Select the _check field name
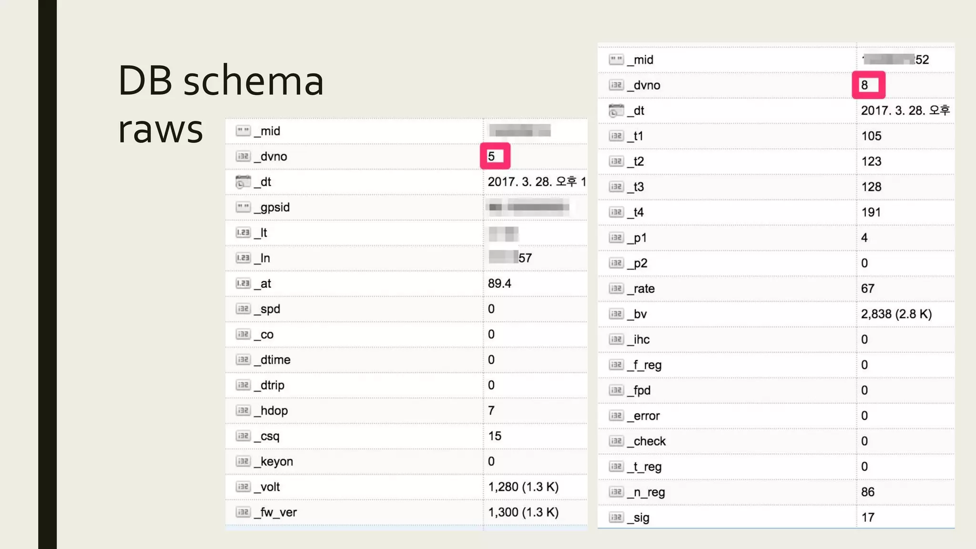This screenshot has width=976, height=549. click(x=646, y=441)
